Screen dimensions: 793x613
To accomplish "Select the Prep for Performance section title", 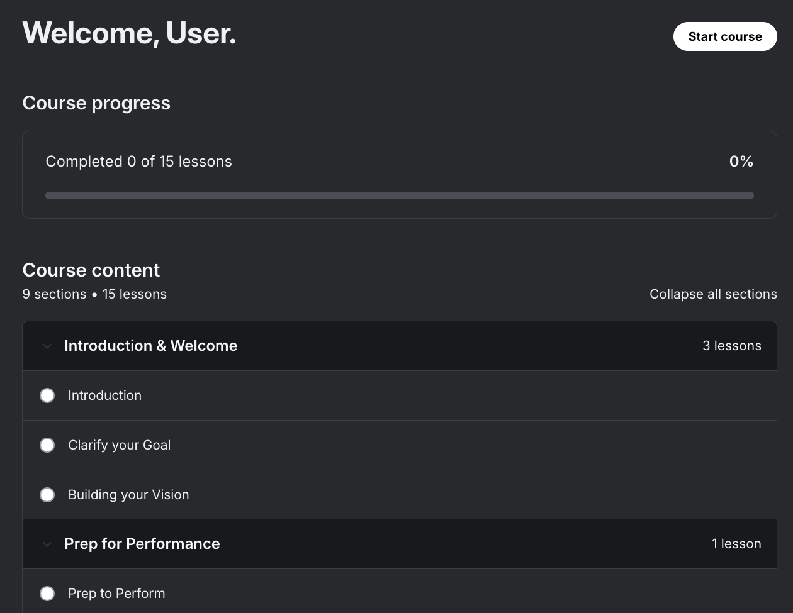I will pyautogui.click(x=142, y=544).
